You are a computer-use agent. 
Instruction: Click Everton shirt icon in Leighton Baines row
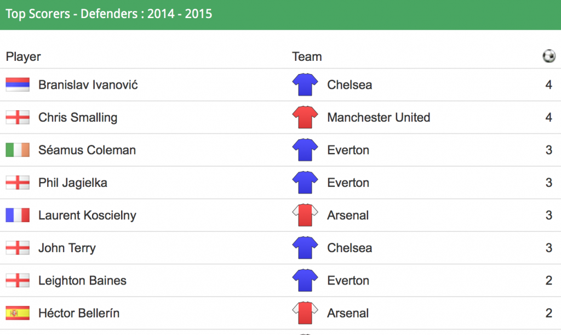(305, 280)
